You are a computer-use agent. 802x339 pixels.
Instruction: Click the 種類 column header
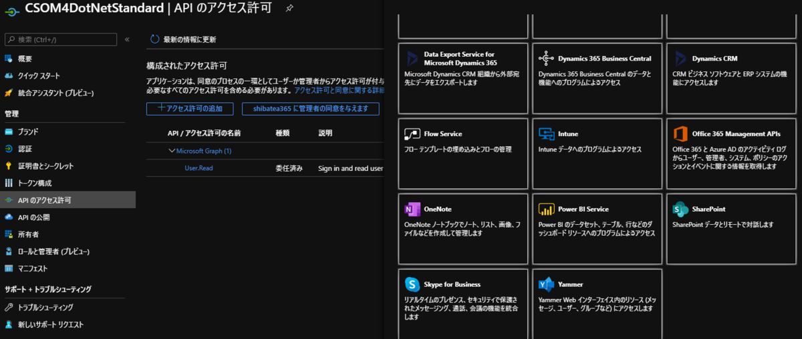283,133
